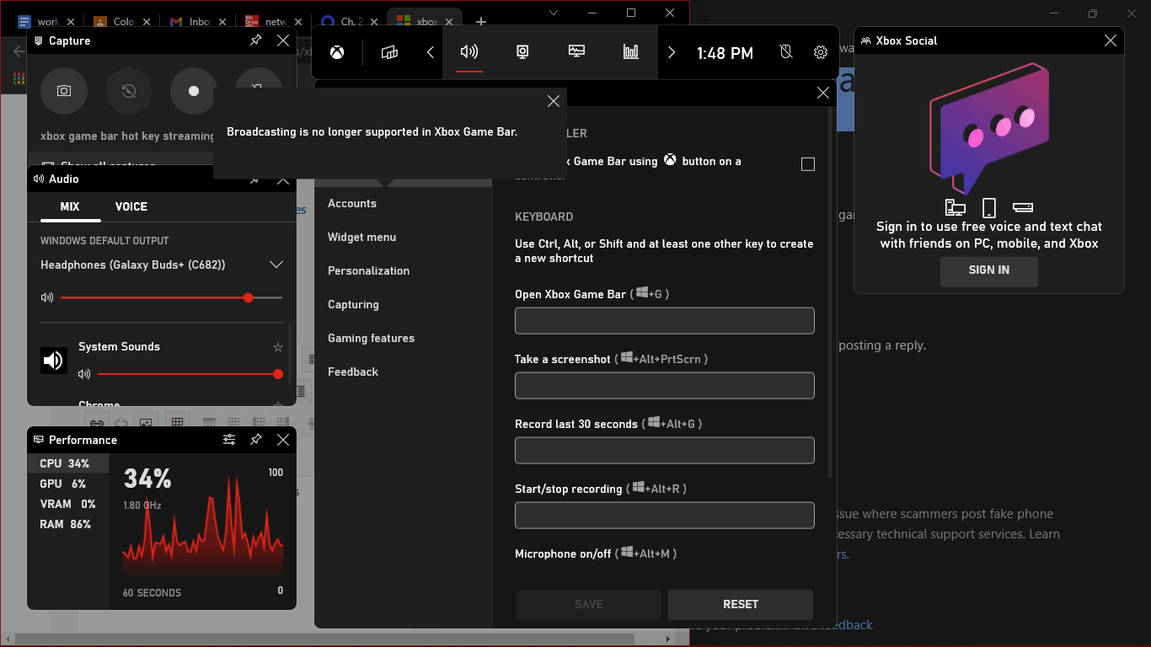Show more Game Bar widgets with right arrow
This screenshot has width=1151, height=647.
(x=672, y=52)
